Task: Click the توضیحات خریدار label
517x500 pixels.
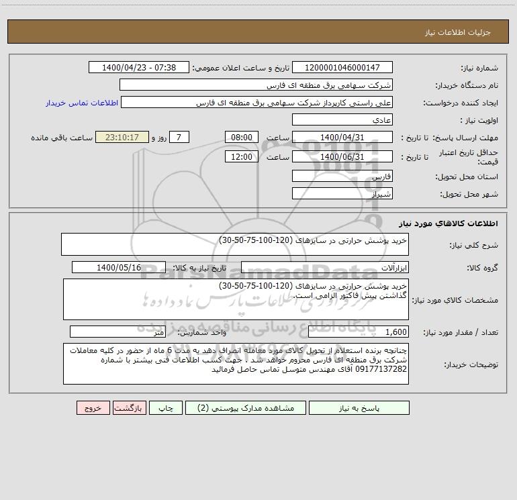Action: [x=471, y=364]
